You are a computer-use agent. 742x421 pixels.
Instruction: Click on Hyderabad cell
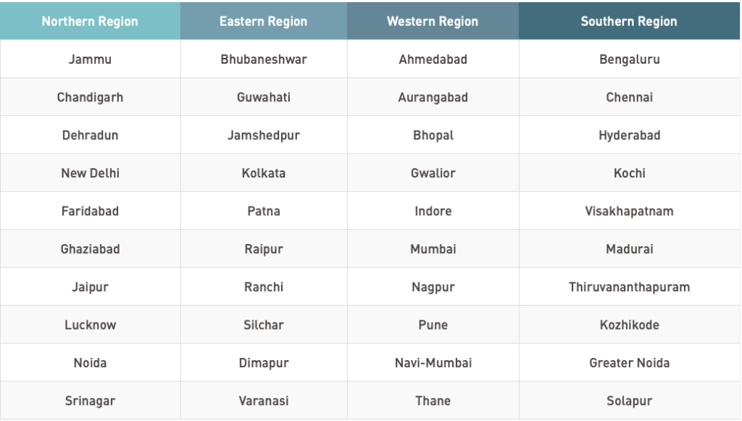click(x=630, y=136)
